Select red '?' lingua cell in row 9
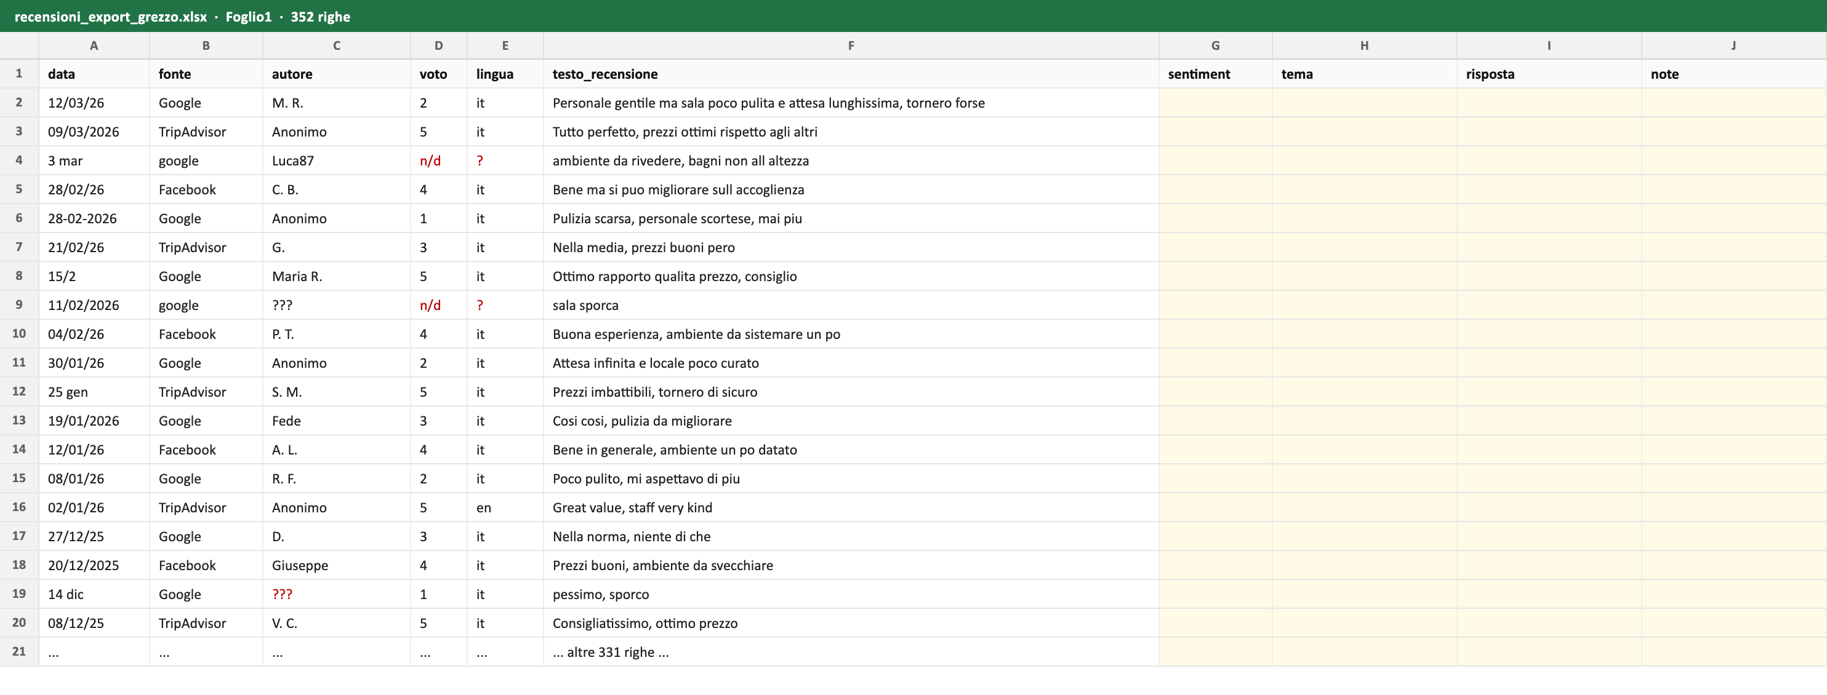1827x695 pixels. click(x=505, y=305)
